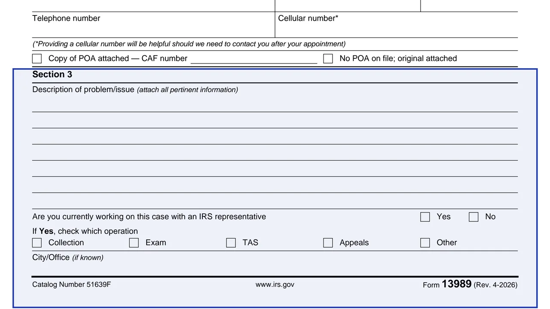
Task: Click the CAF number input line
Action: coord(254,59)
